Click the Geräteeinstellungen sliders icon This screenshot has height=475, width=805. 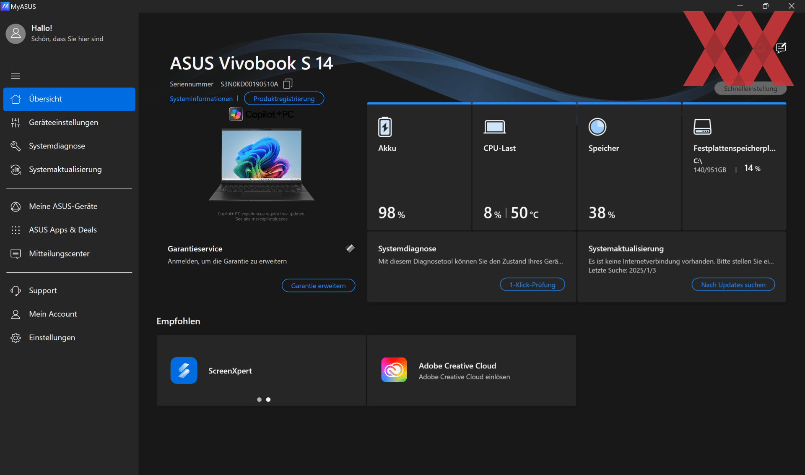point(16,123)
